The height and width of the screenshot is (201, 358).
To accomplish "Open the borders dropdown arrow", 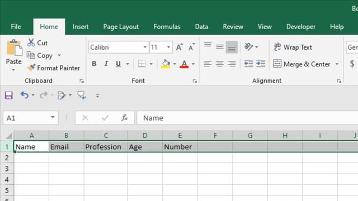I will 151,64.
